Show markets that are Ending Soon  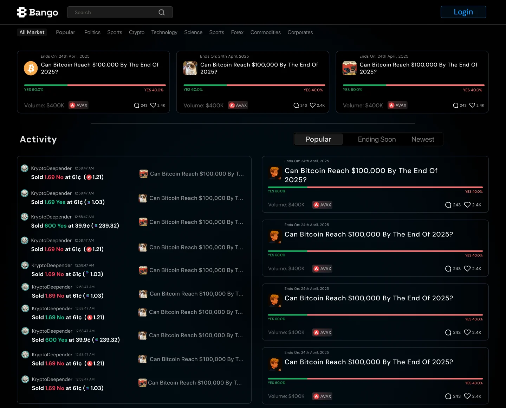pyautogui.click(x=377, y=139)
